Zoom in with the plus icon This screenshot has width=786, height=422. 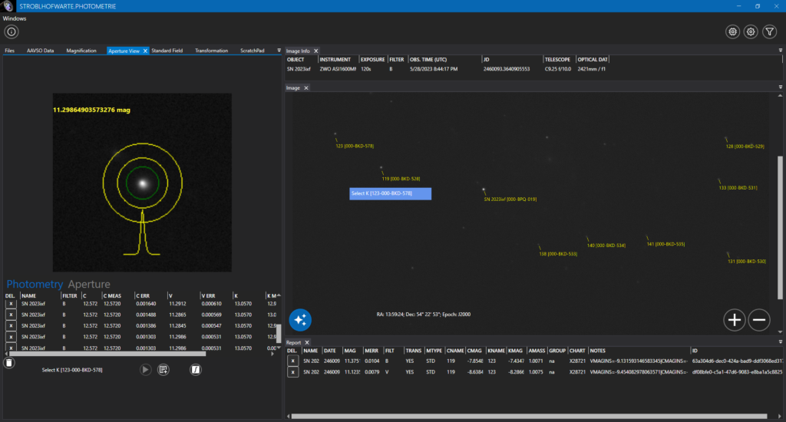tap(734, 320)
